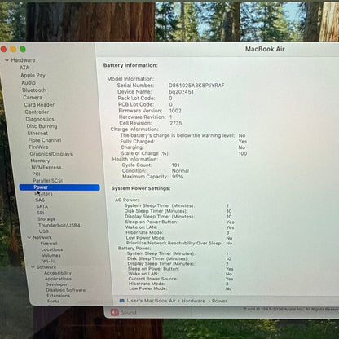Image resolution: width=339 pixels, height=339 pixels.
Task: Click the Firmware Version value 1002
Action: (175, 111)
